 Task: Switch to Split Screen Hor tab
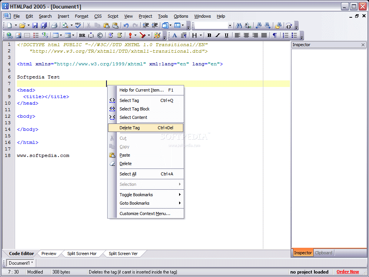(x=82, y=254)
